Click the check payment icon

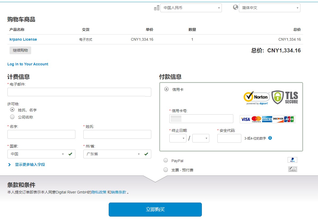point(292,169)
